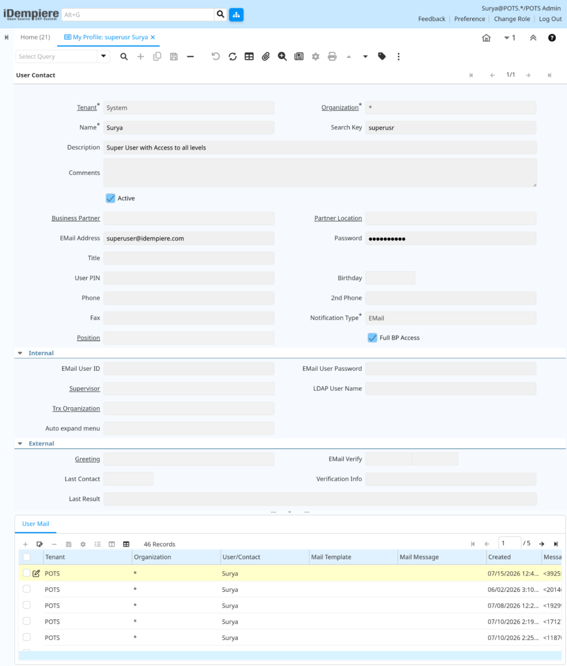The image size is (567, 666).
Task: Go to next page of User Mail records
Action: 542,544
